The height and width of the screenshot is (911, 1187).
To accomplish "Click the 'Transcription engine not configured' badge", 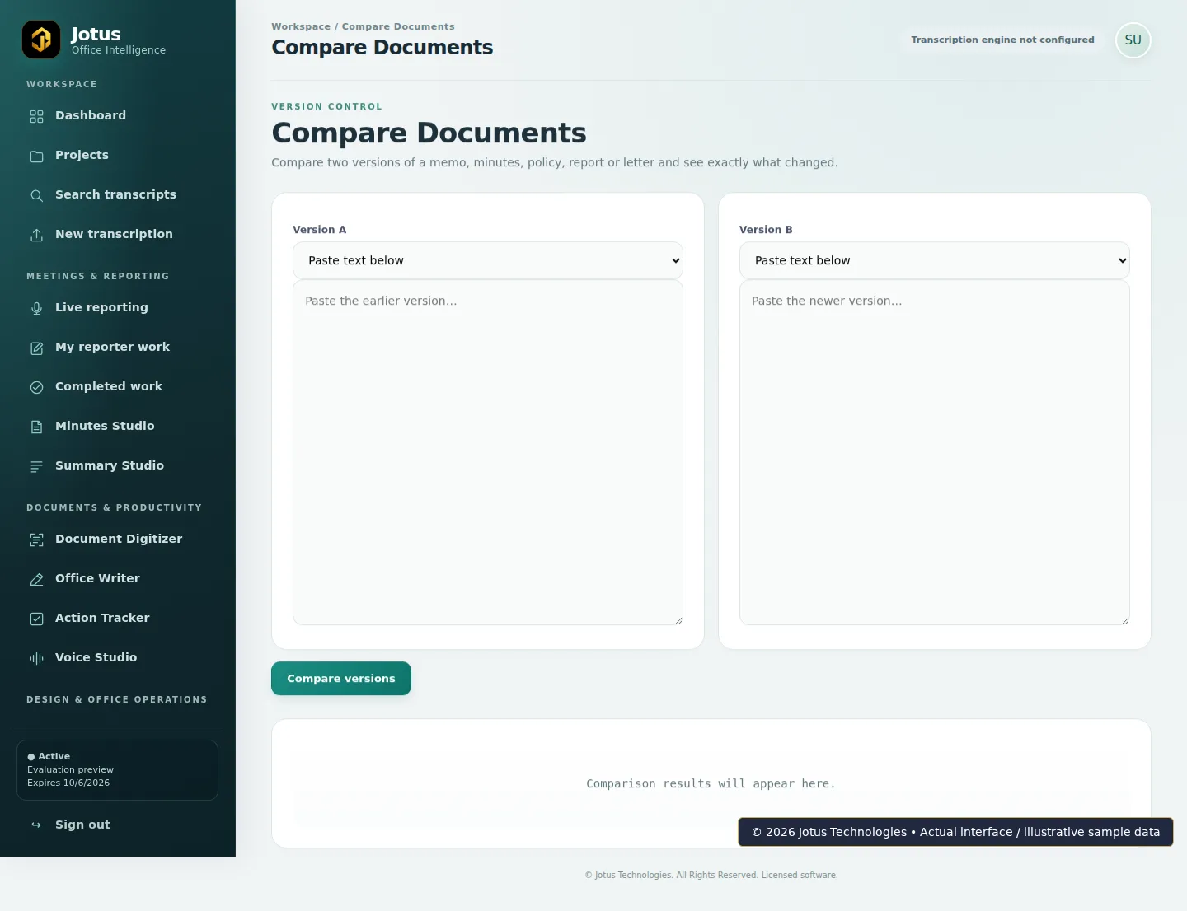I will [x=1002, y=40].
